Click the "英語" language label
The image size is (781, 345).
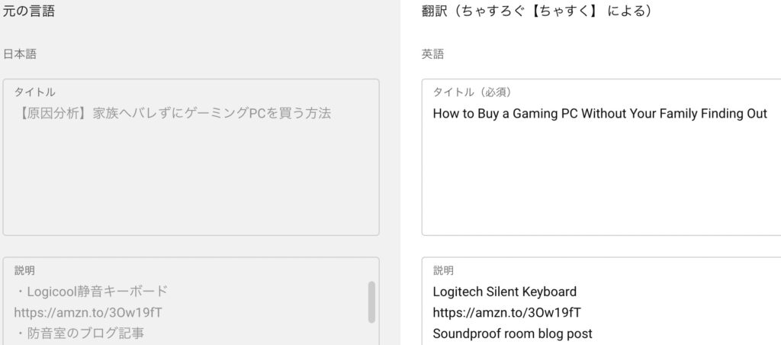[x=432, y=54]
